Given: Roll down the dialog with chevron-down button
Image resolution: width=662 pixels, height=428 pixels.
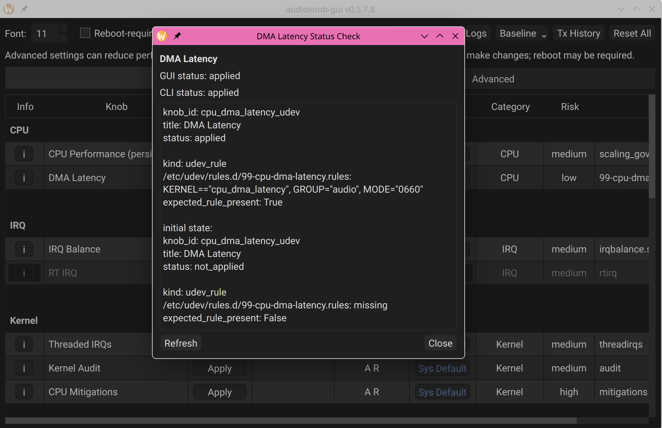Looking at the screenshot, I should pos(425,36).
